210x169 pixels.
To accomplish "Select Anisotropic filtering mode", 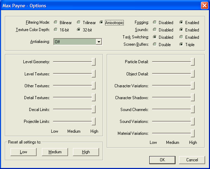I will pyautogui.click(x=112, y=22).
